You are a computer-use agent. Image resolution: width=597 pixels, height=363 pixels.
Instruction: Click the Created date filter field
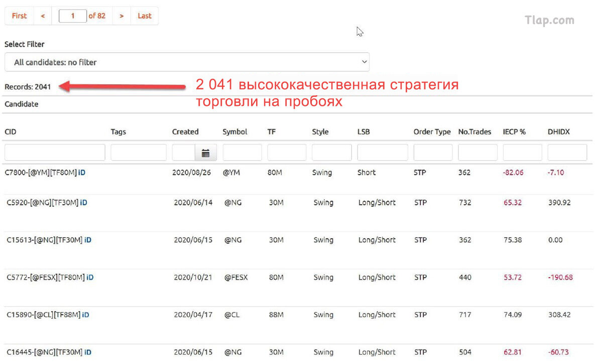pyautogui.click(x=183, y=153)
